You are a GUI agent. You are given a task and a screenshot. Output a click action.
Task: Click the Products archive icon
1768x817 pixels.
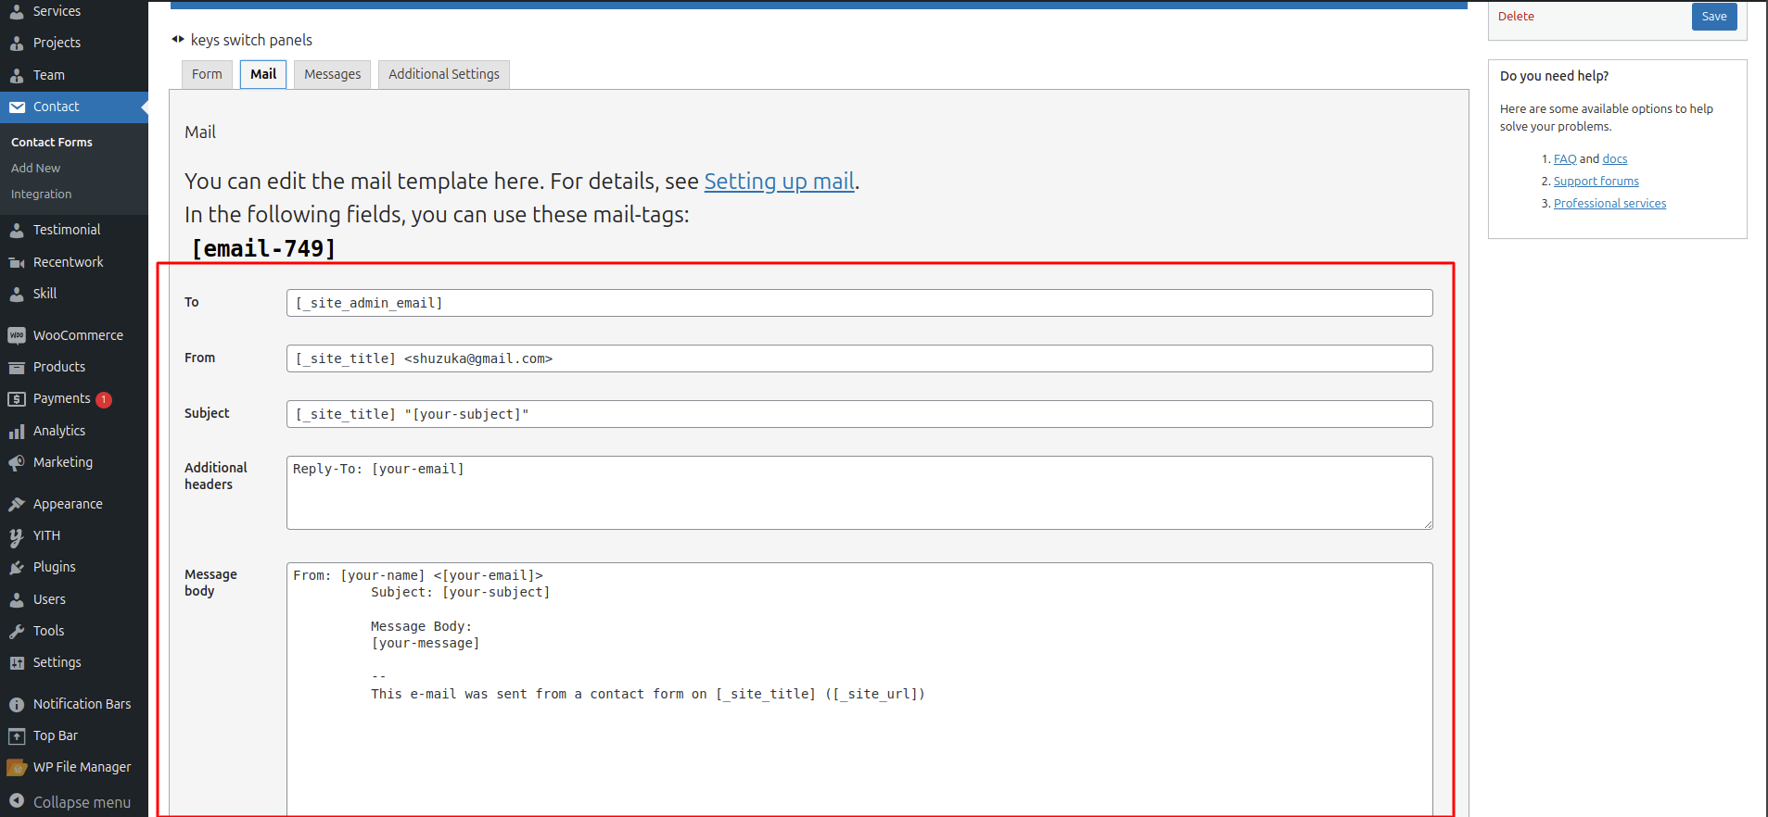pyautogui.click(x=17, y=367)
